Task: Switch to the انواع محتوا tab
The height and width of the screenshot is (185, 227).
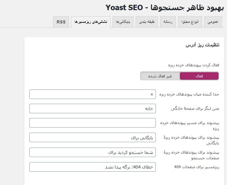Action: (x=190, y=22)
